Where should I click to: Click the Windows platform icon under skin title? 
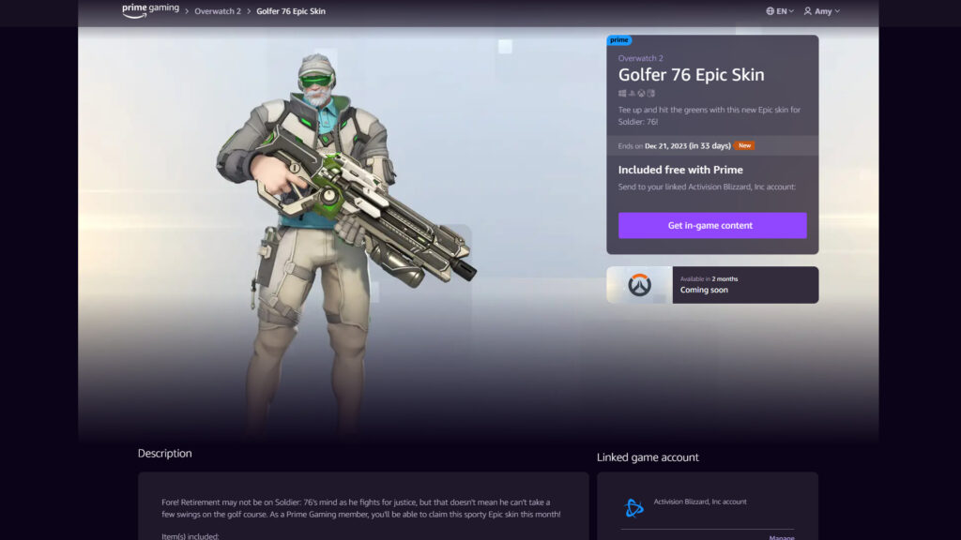pos(621,93)
